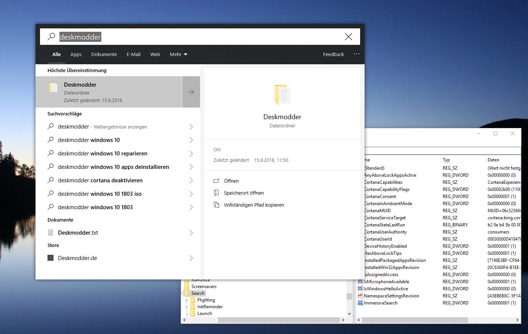
Task: Click the search box containing deskmodder
Action: point(200,37)
